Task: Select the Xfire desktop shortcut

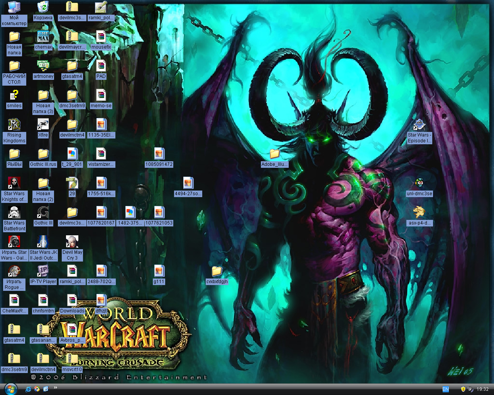Action: point(43,125)
